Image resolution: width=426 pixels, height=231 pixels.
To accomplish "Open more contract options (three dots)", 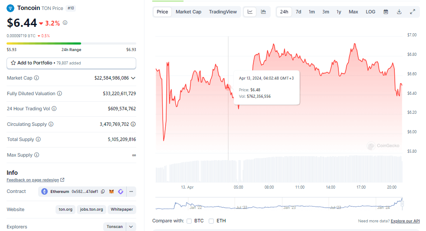I will (131, 192).
